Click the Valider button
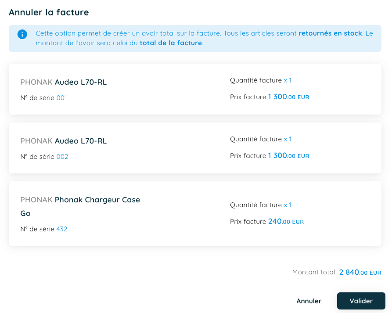This screenshot has height=313, width=392. click(361, 301)
